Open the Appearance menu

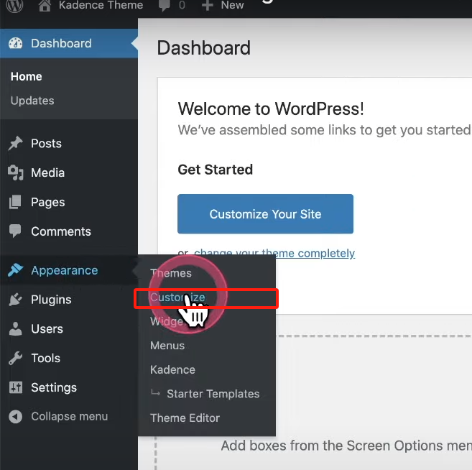click(65, 270)
